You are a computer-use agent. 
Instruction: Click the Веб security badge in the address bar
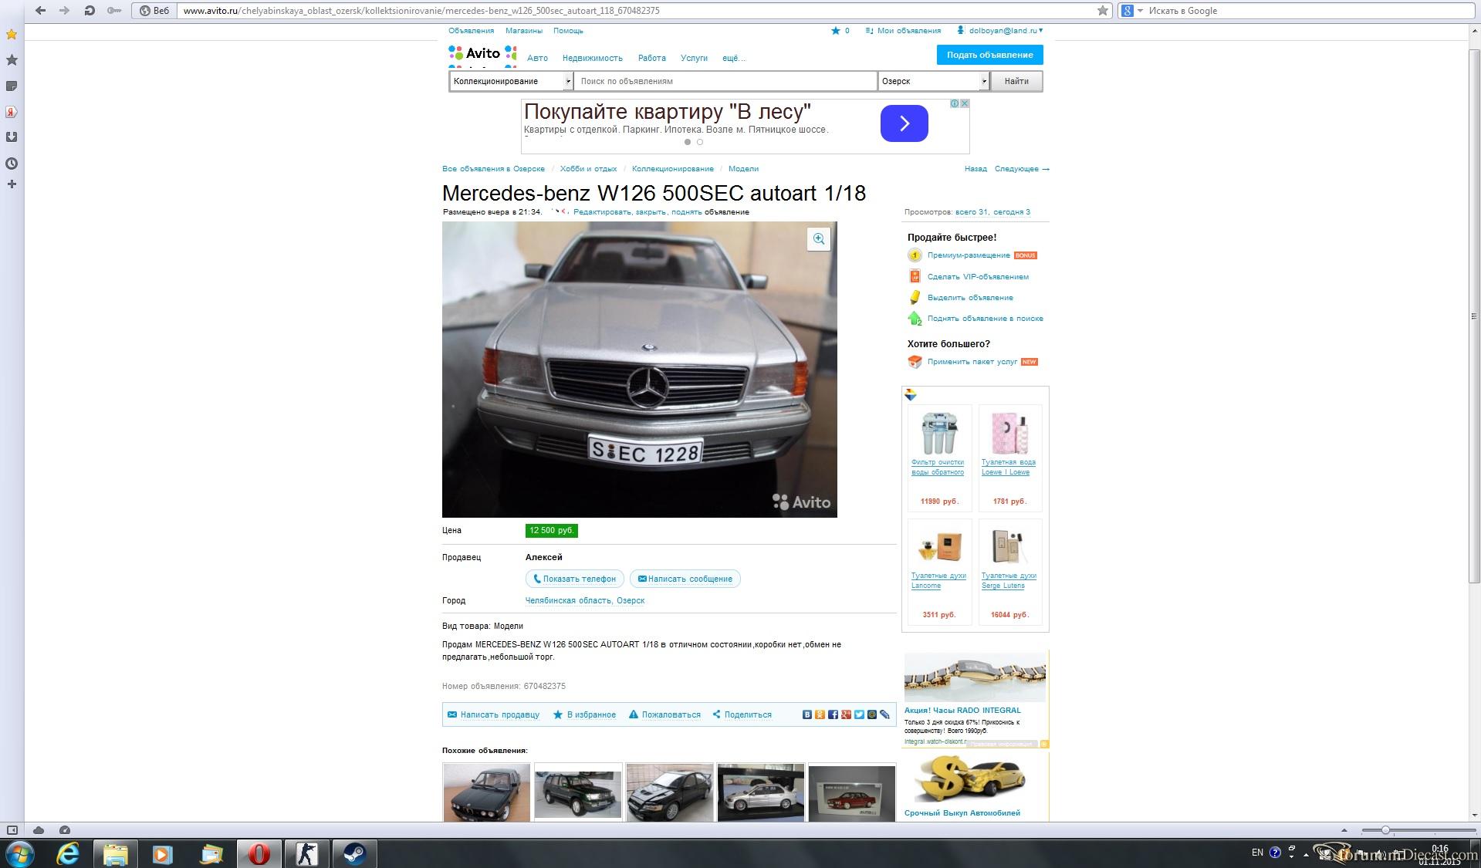point(154,11)
